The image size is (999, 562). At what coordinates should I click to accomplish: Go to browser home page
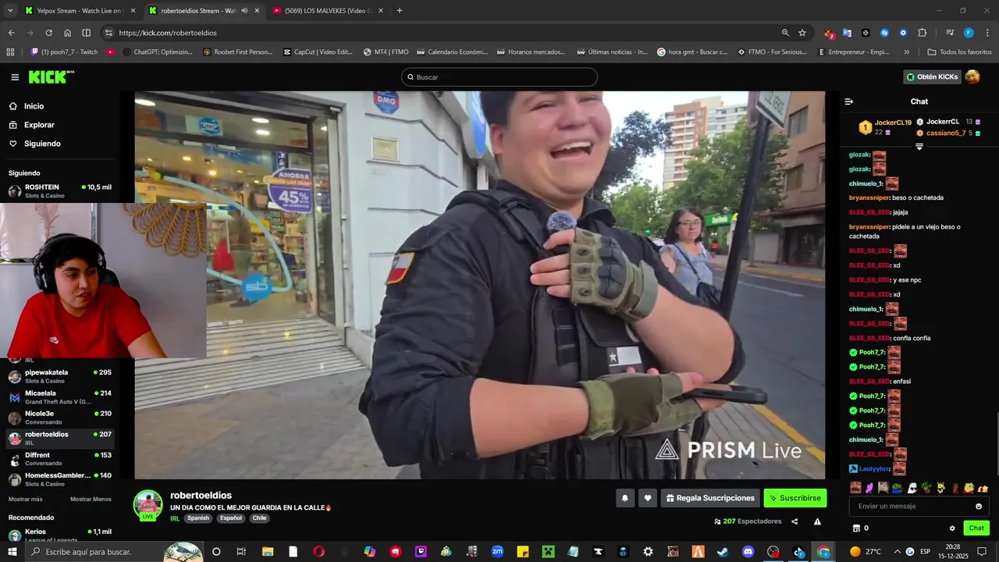(x=67, y=33)
